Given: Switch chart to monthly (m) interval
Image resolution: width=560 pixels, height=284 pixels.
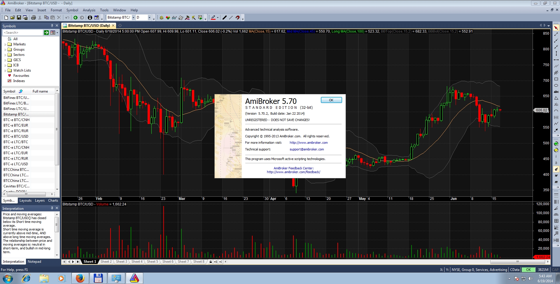Looking at the screenshot, I should coord(556,182).
